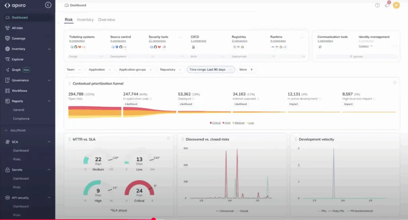Image resolution: width=408 pixels, height=220 pixels.
Task: Click the Graph nodes icon
Action: [x=7, y=70]
